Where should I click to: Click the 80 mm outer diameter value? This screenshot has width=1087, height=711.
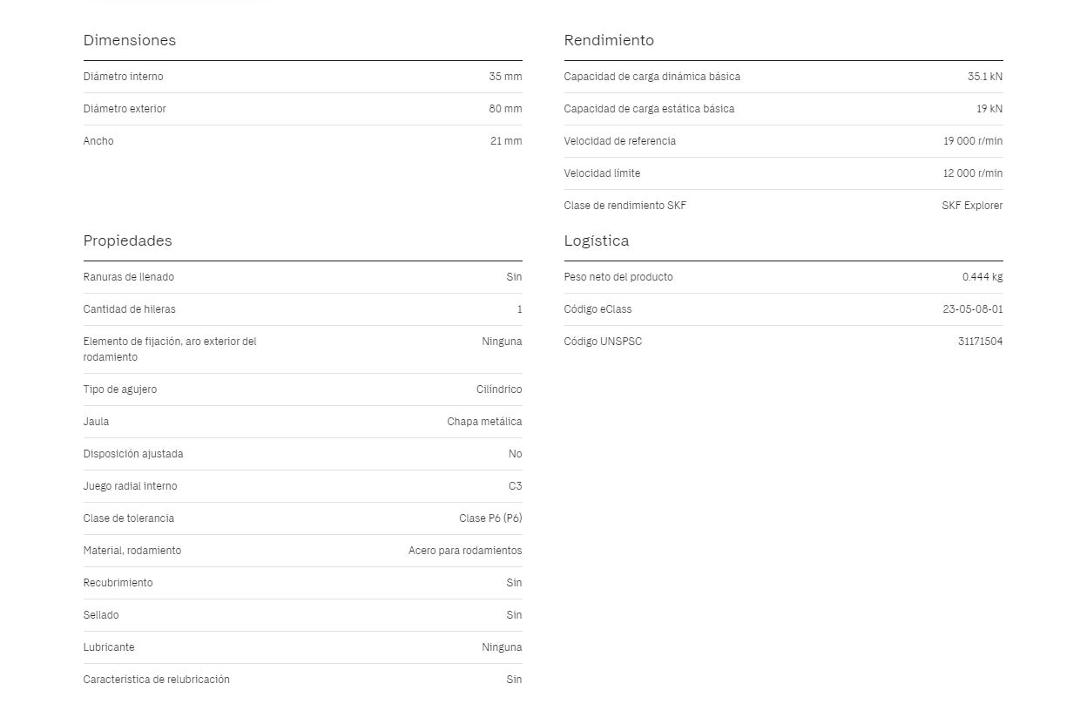coord(505,109)
